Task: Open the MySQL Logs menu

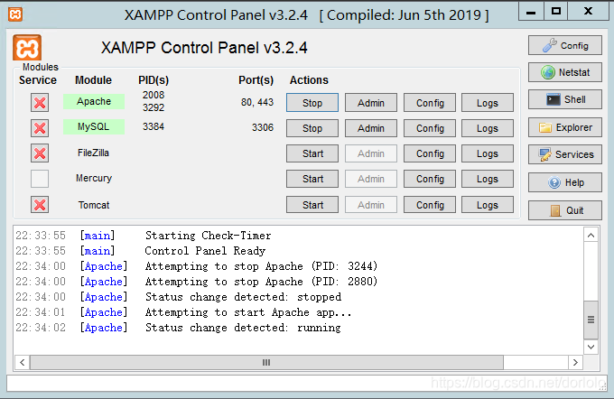Action: [x=488, y=128]
